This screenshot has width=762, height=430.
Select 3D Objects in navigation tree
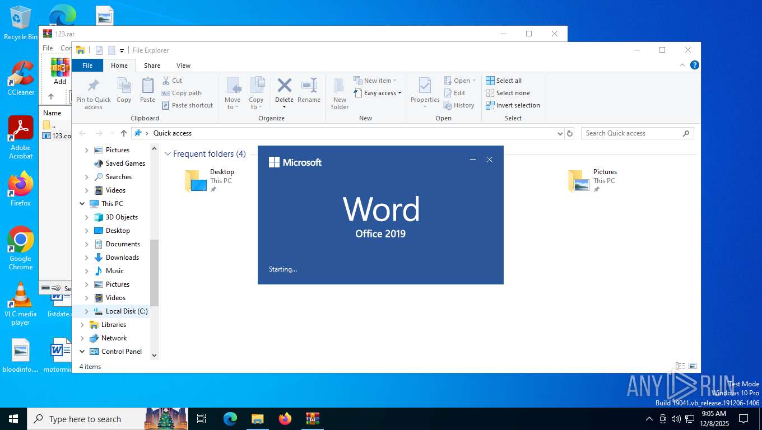click(x=122, y=217)
